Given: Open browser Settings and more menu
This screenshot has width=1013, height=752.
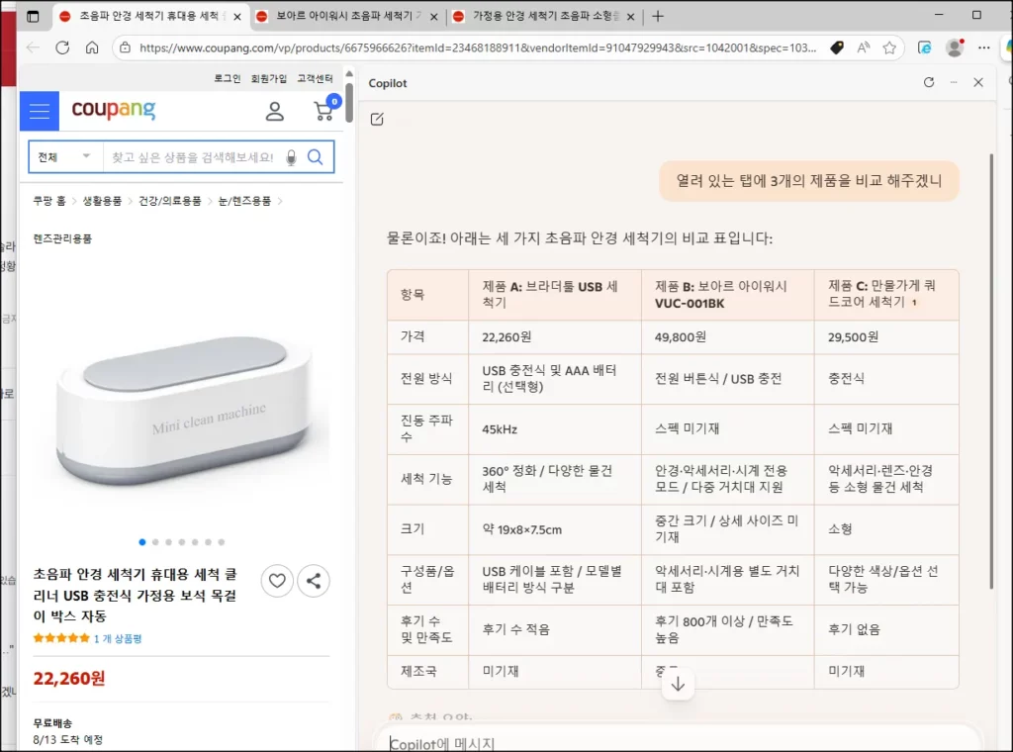Looking at the screenshot, I should [x=984, y=47].
